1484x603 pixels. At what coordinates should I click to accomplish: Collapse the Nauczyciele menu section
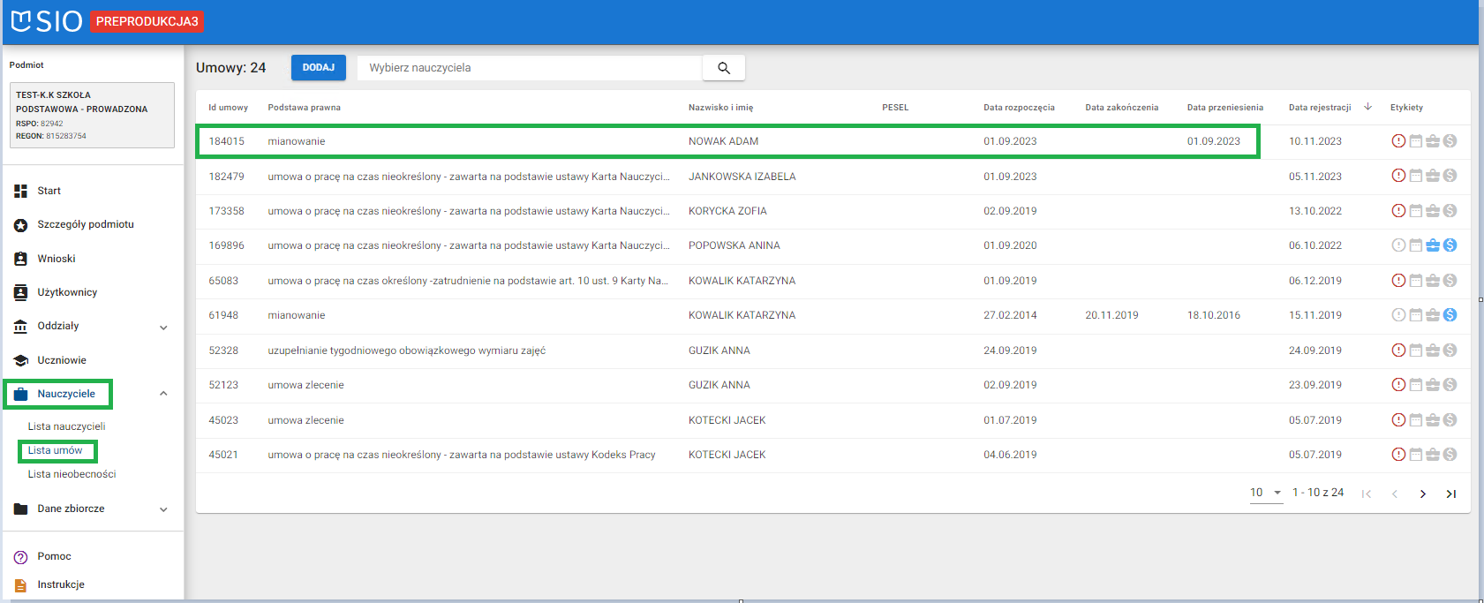point(163,394)
